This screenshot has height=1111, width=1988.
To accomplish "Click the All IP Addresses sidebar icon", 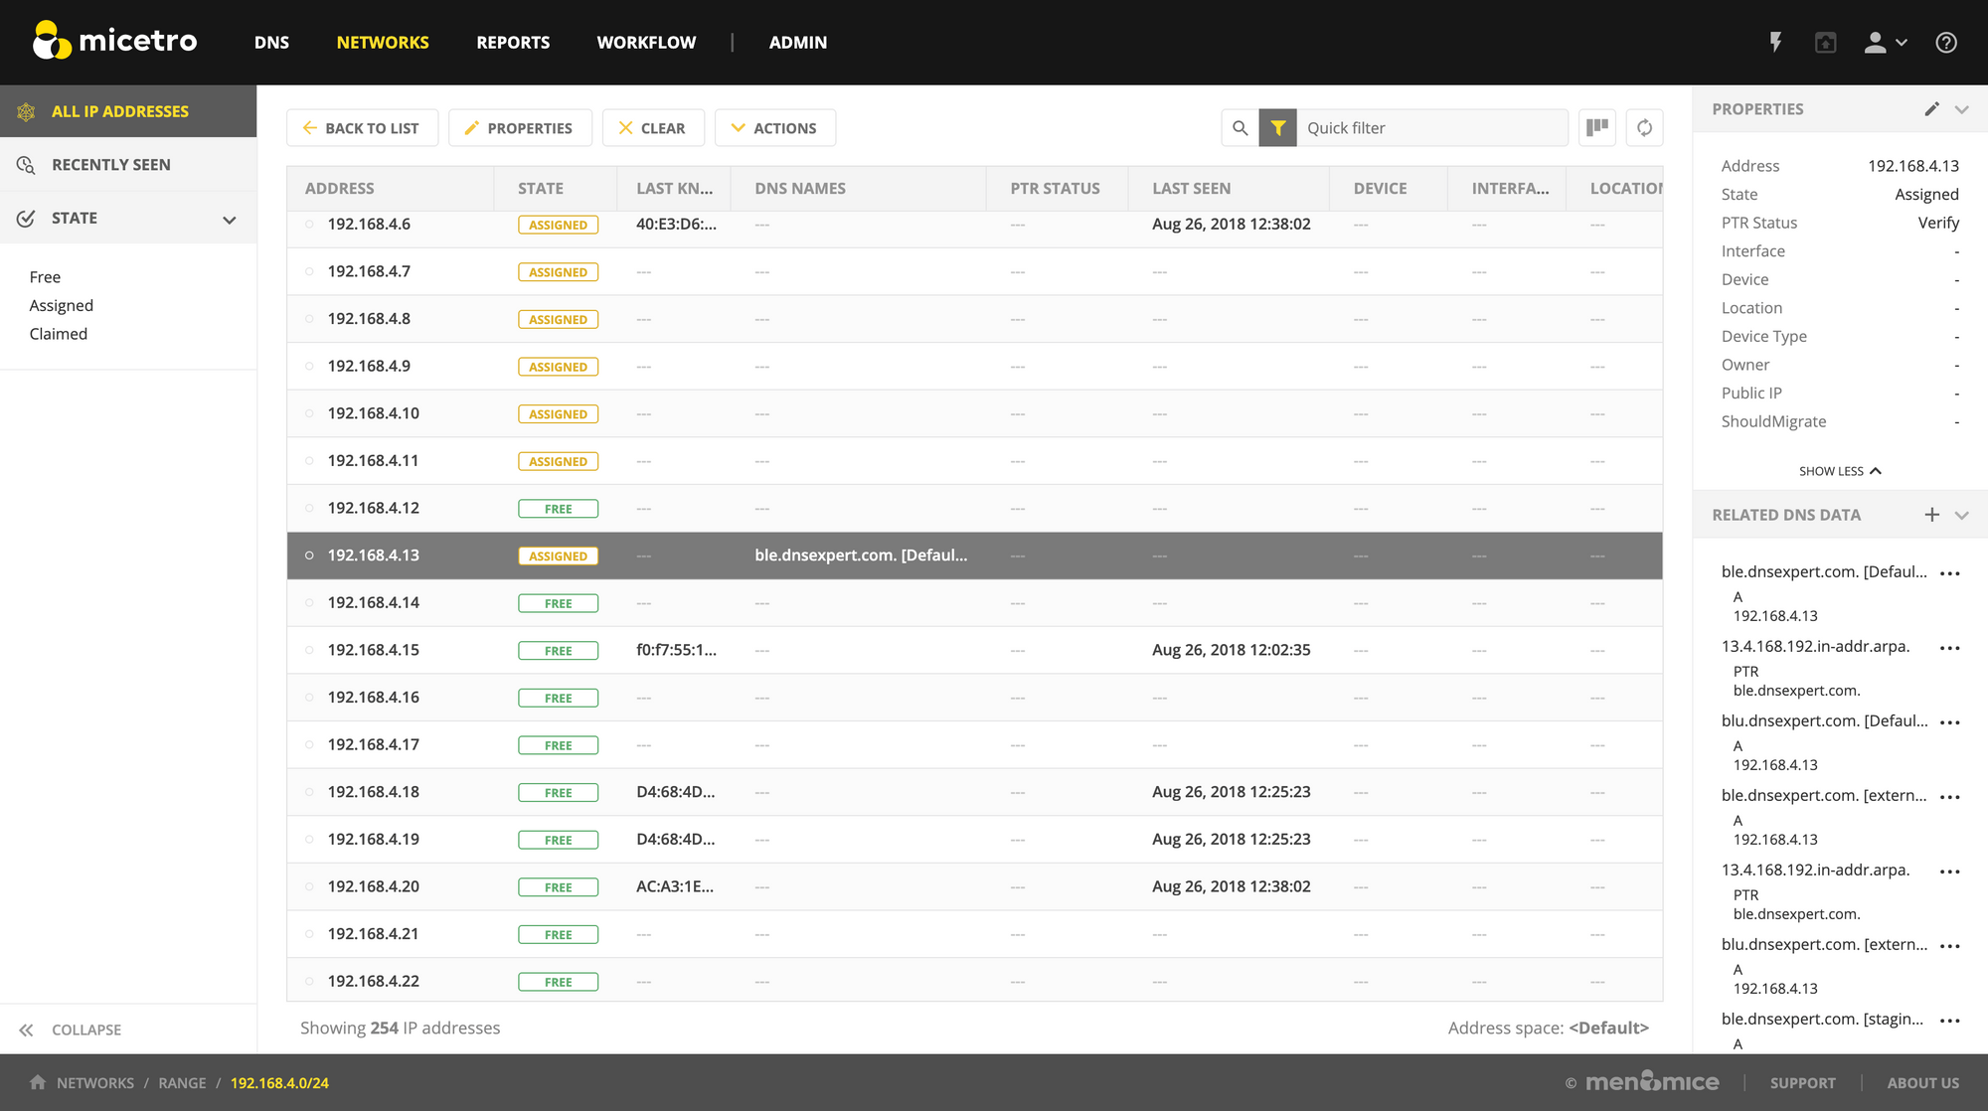I will click(26, 111).
